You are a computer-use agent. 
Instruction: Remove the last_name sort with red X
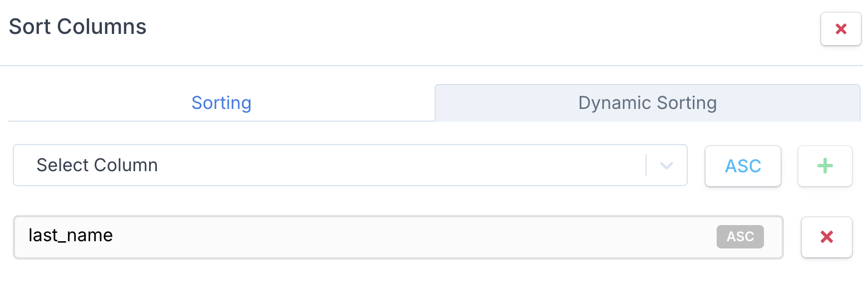point(826,237)
